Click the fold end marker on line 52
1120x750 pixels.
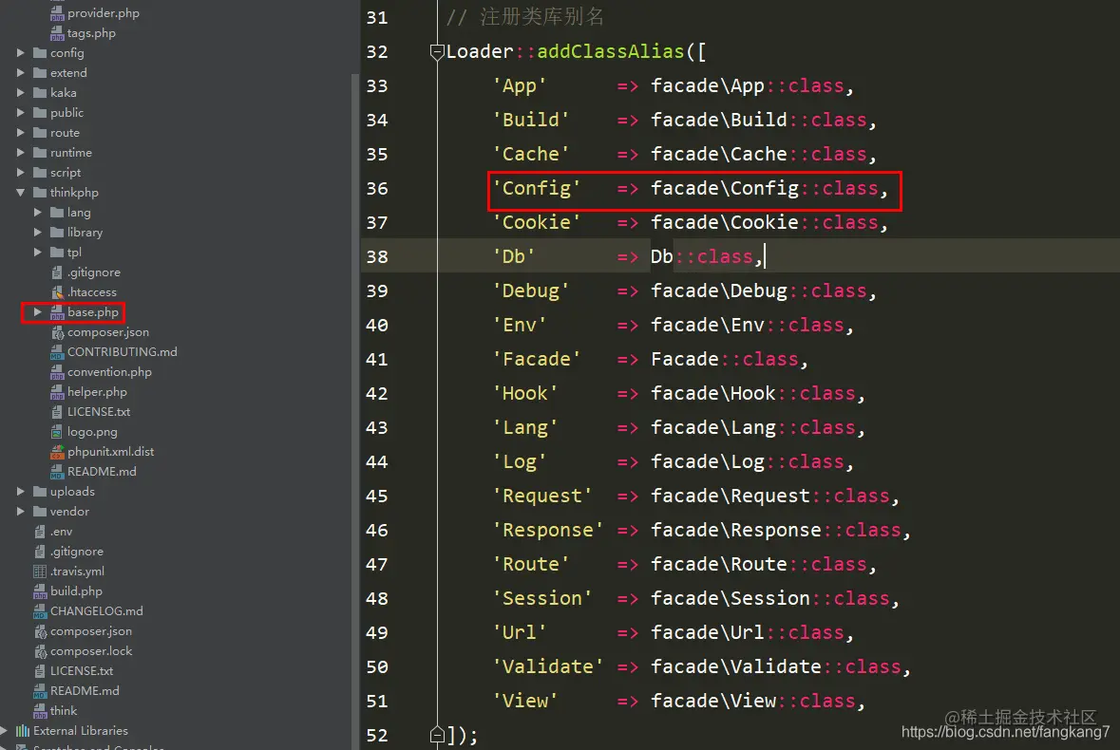coord(437,734)
